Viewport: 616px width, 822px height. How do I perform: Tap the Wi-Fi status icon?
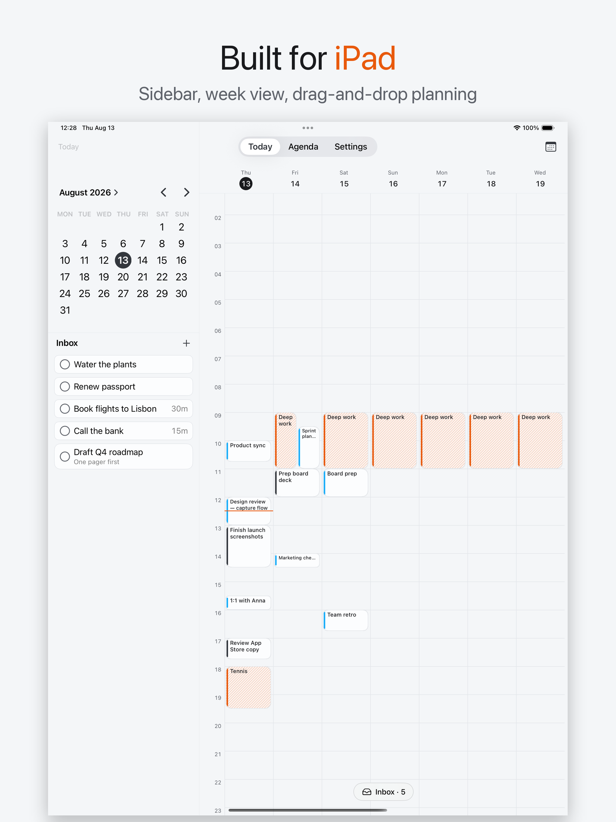(x=517, y=128)
